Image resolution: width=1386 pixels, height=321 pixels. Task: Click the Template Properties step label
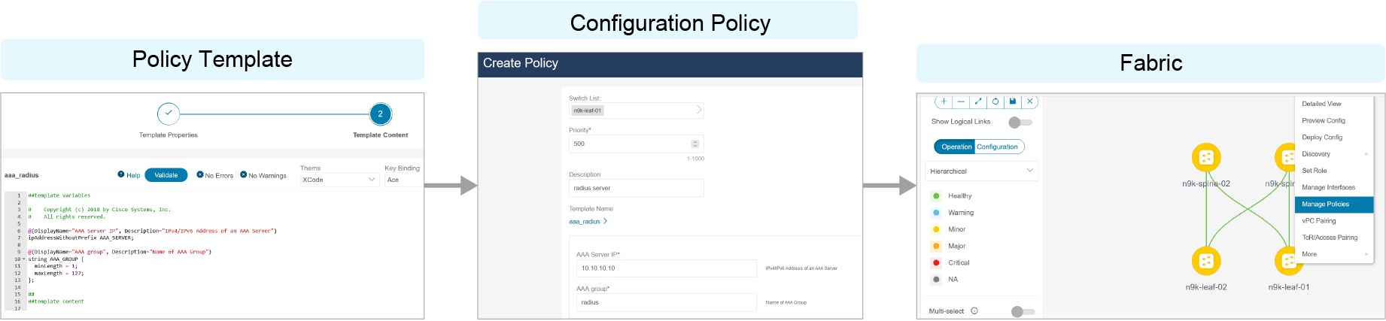(169, 135)
